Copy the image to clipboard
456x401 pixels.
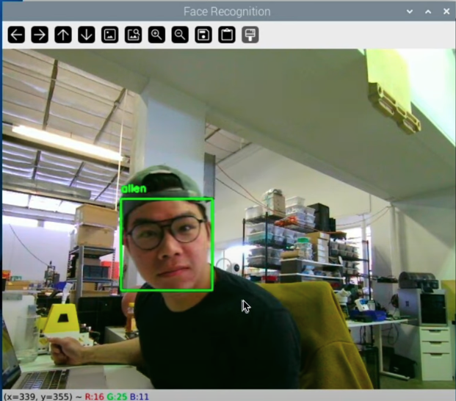click(x=227, y=35)
